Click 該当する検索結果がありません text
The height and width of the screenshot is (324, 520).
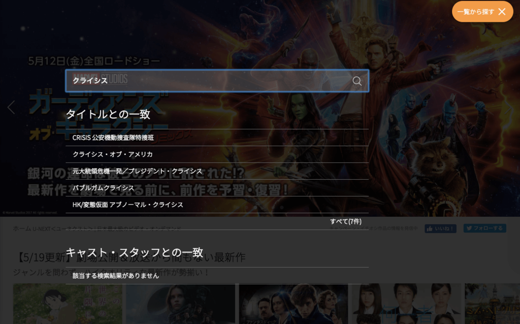(x=116, y=276)
